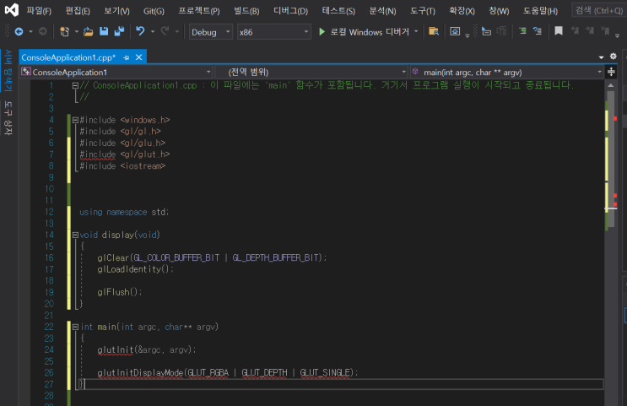Viewport: 627px width, 406px height.
Task: Click the glFlush() statement on line 19
Action: [120, 292]
